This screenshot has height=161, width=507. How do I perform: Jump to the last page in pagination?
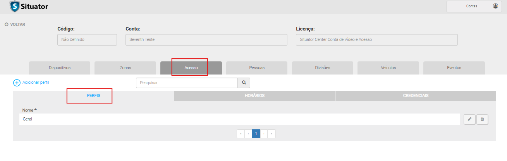(x=272, y=134)
